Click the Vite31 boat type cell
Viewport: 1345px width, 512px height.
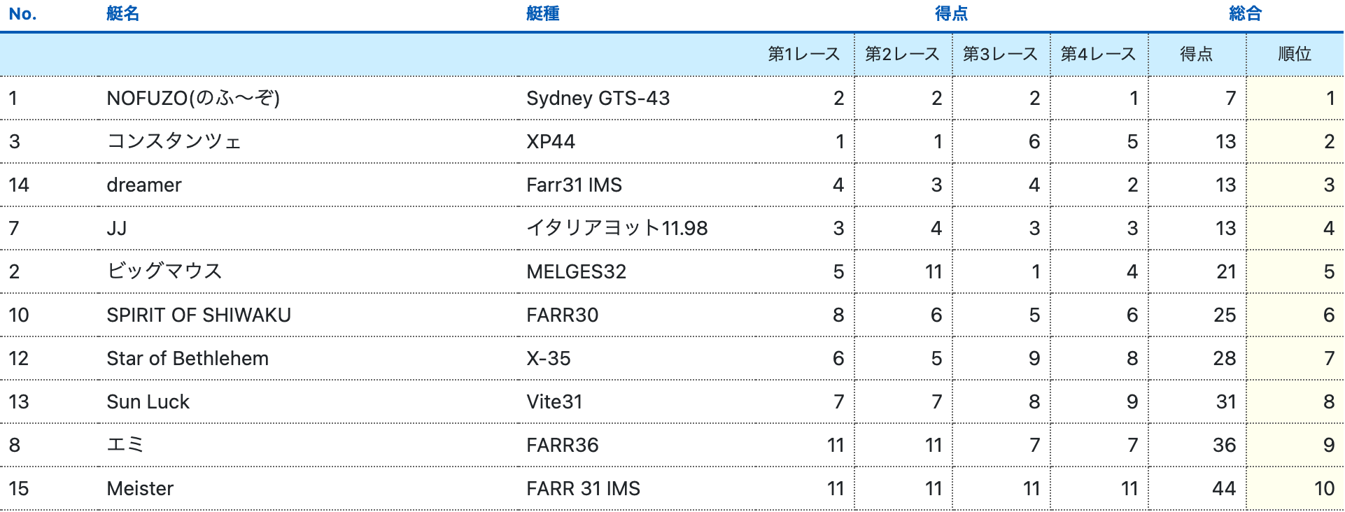554,401
